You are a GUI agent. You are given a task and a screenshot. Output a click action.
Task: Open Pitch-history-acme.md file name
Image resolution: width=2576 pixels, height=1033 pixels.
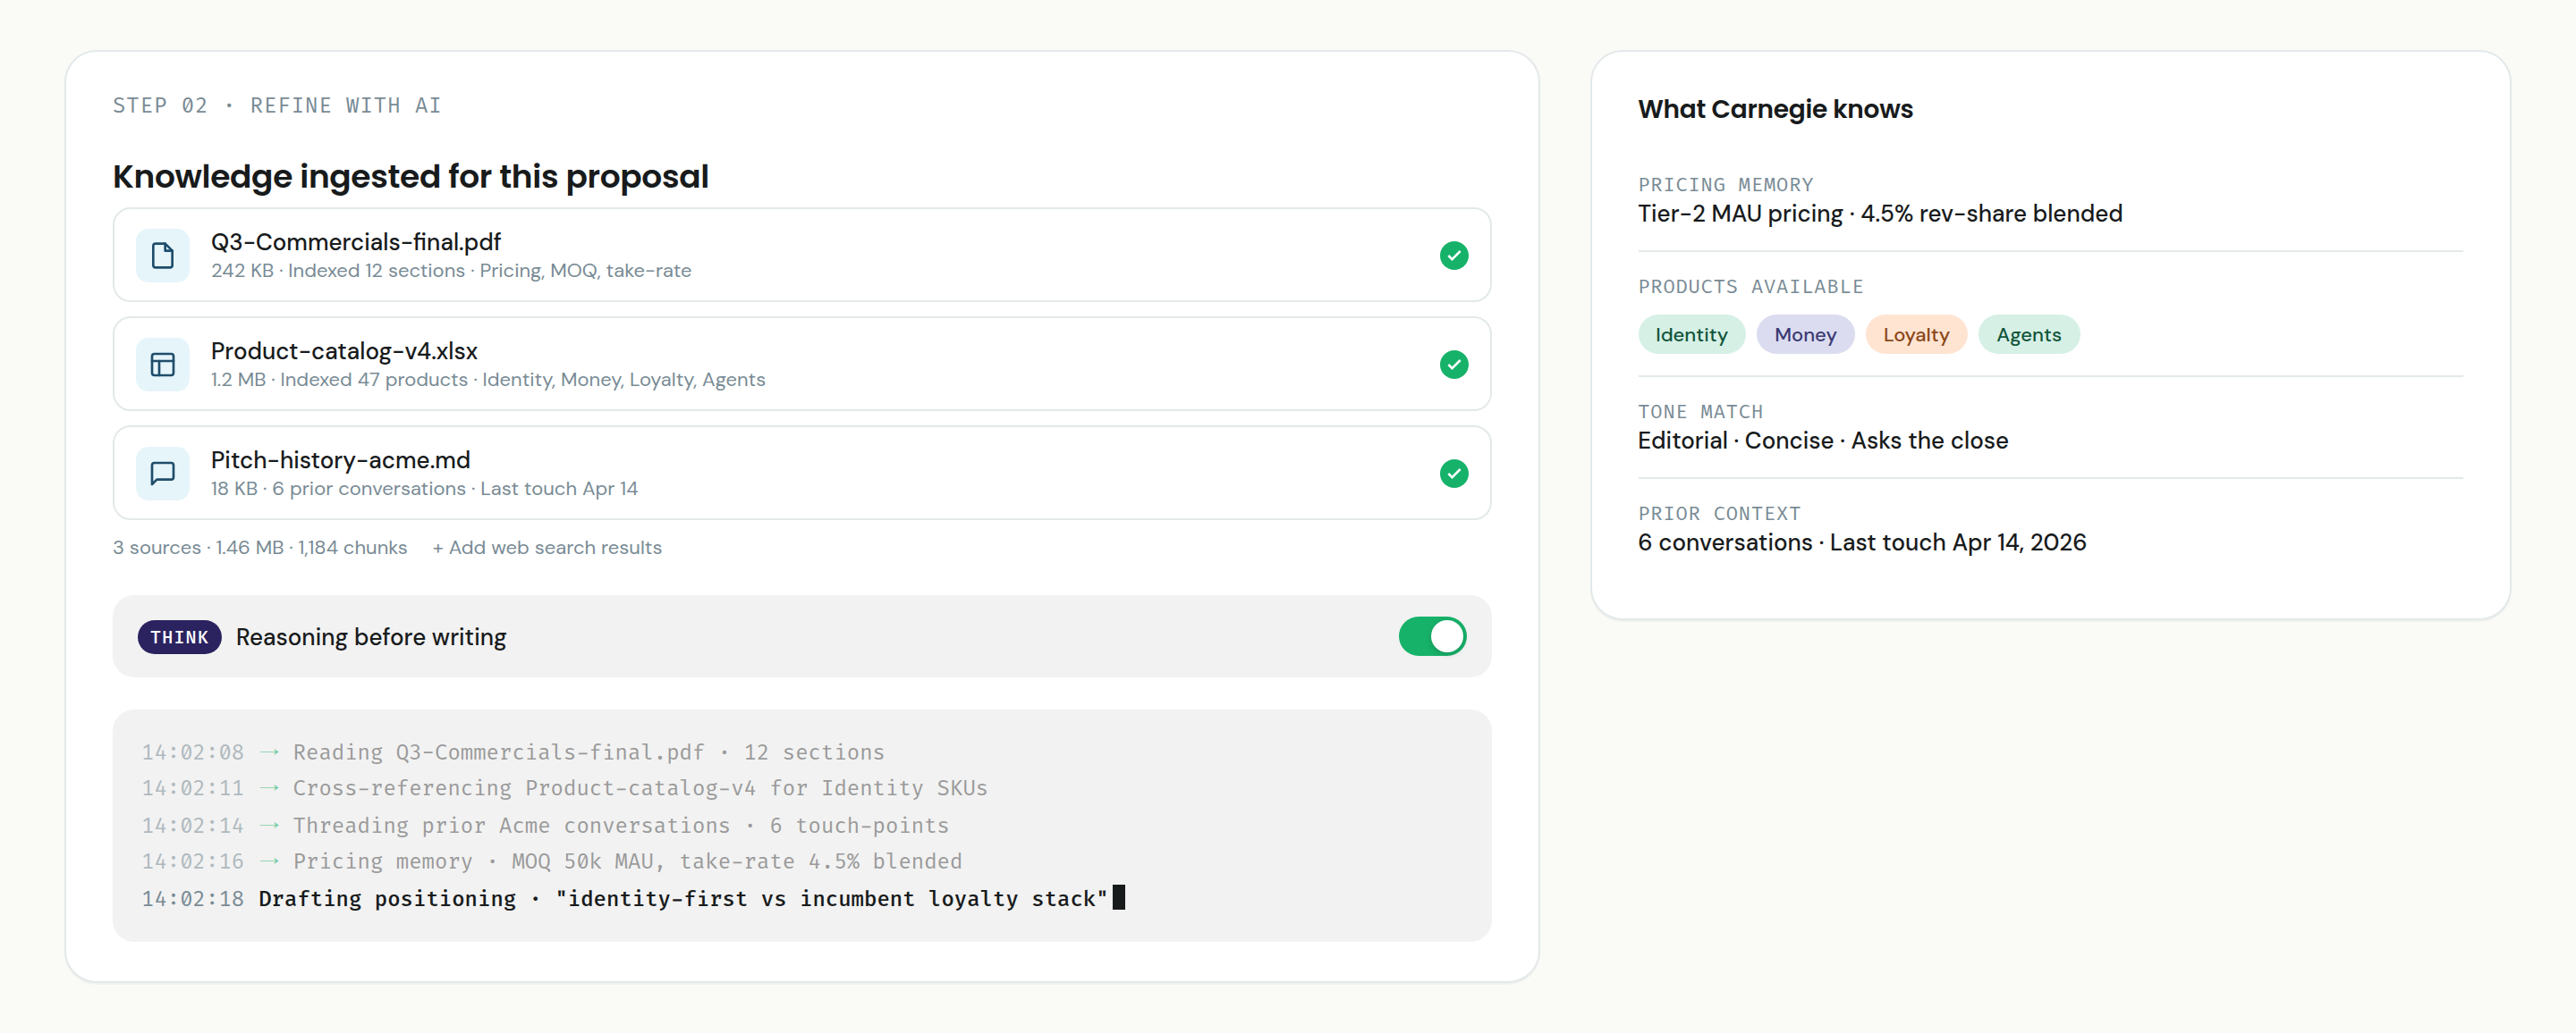pos(340,459)
